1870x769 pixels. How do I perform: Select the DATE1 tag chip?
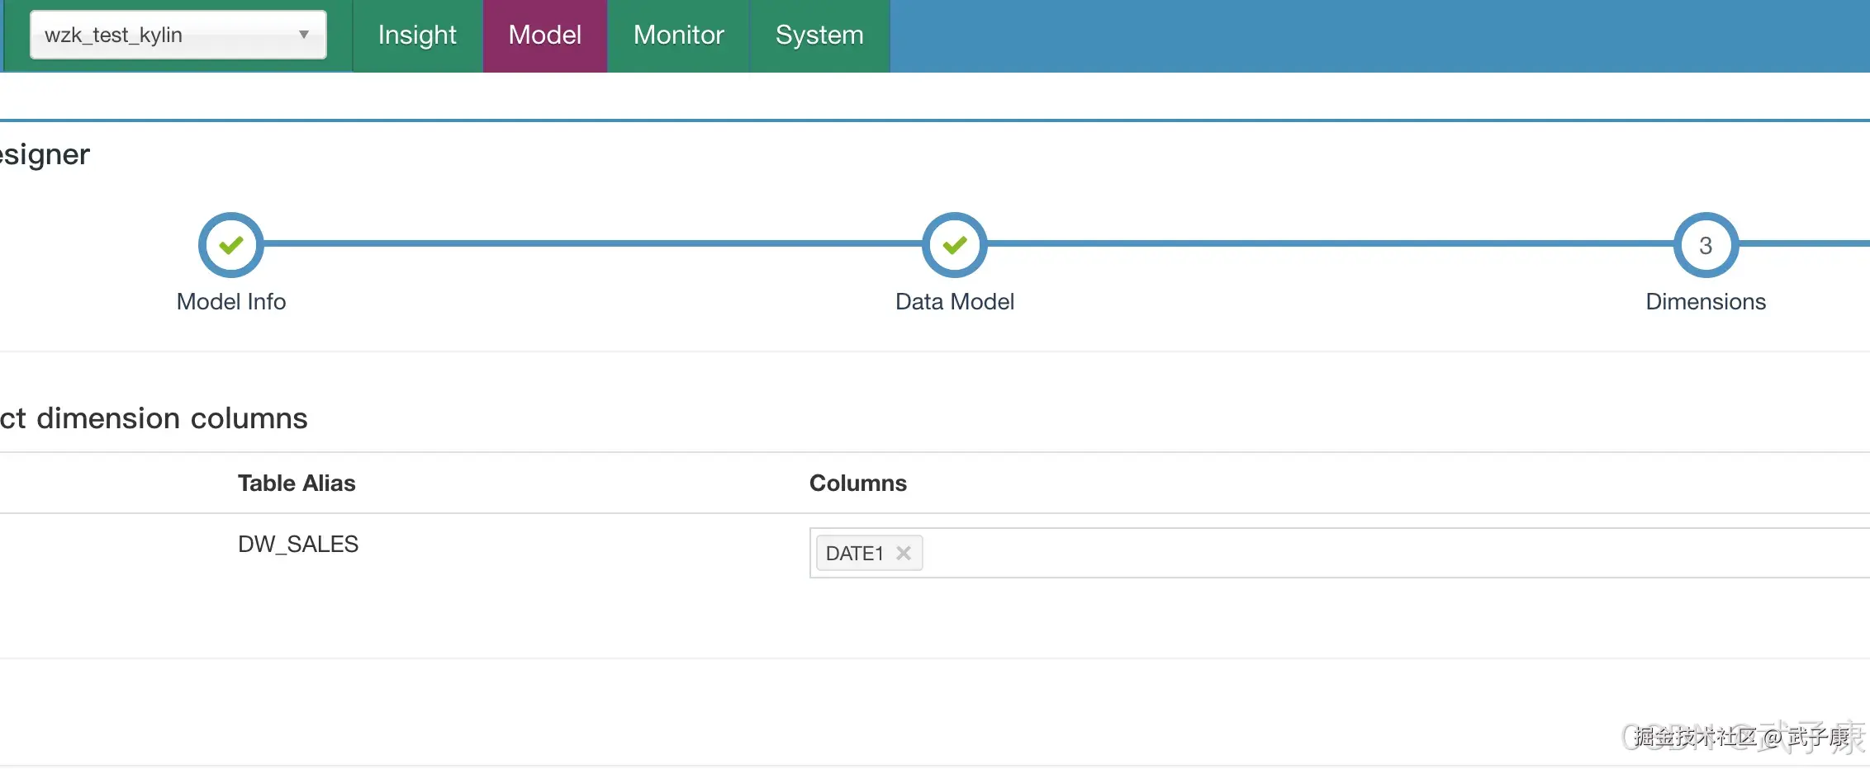[855, 554]
